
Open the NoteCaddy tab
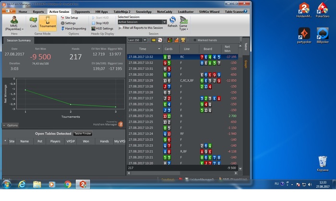tap(165, 12)
